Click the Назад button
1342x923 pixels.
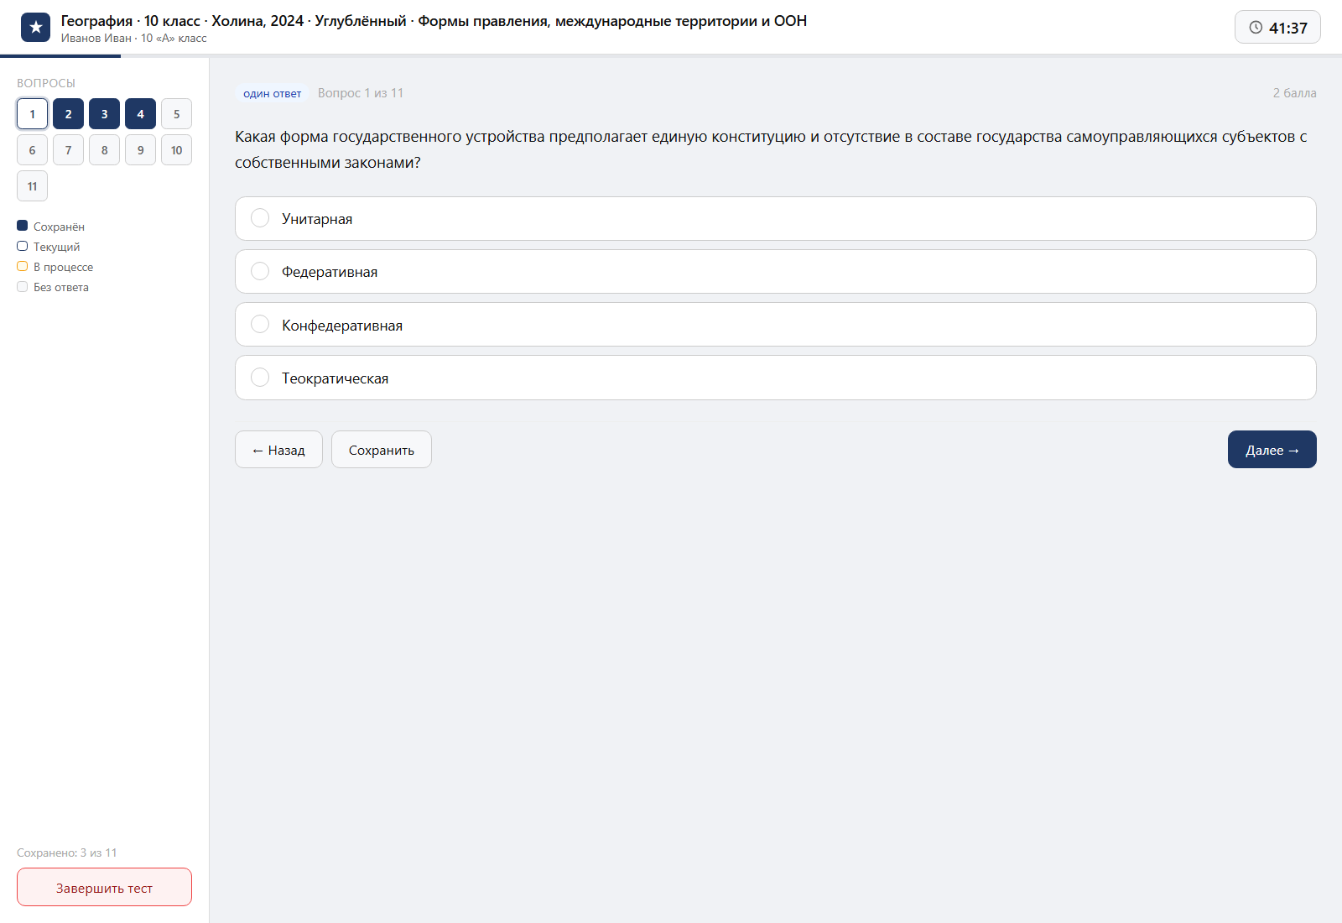[x=278, y=450]
